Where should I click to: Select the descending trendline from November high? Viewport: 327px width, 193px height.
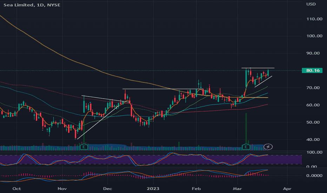pyautogui.click(x=105, y=99)
